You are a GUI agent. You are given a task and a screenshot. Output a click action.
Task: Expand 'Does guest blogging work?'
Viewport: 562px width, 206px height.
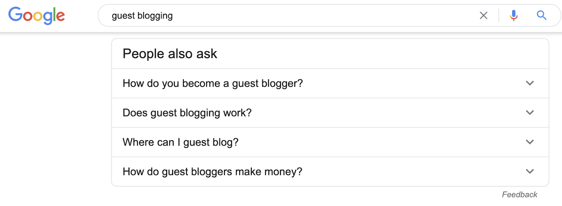click(530, 113)
